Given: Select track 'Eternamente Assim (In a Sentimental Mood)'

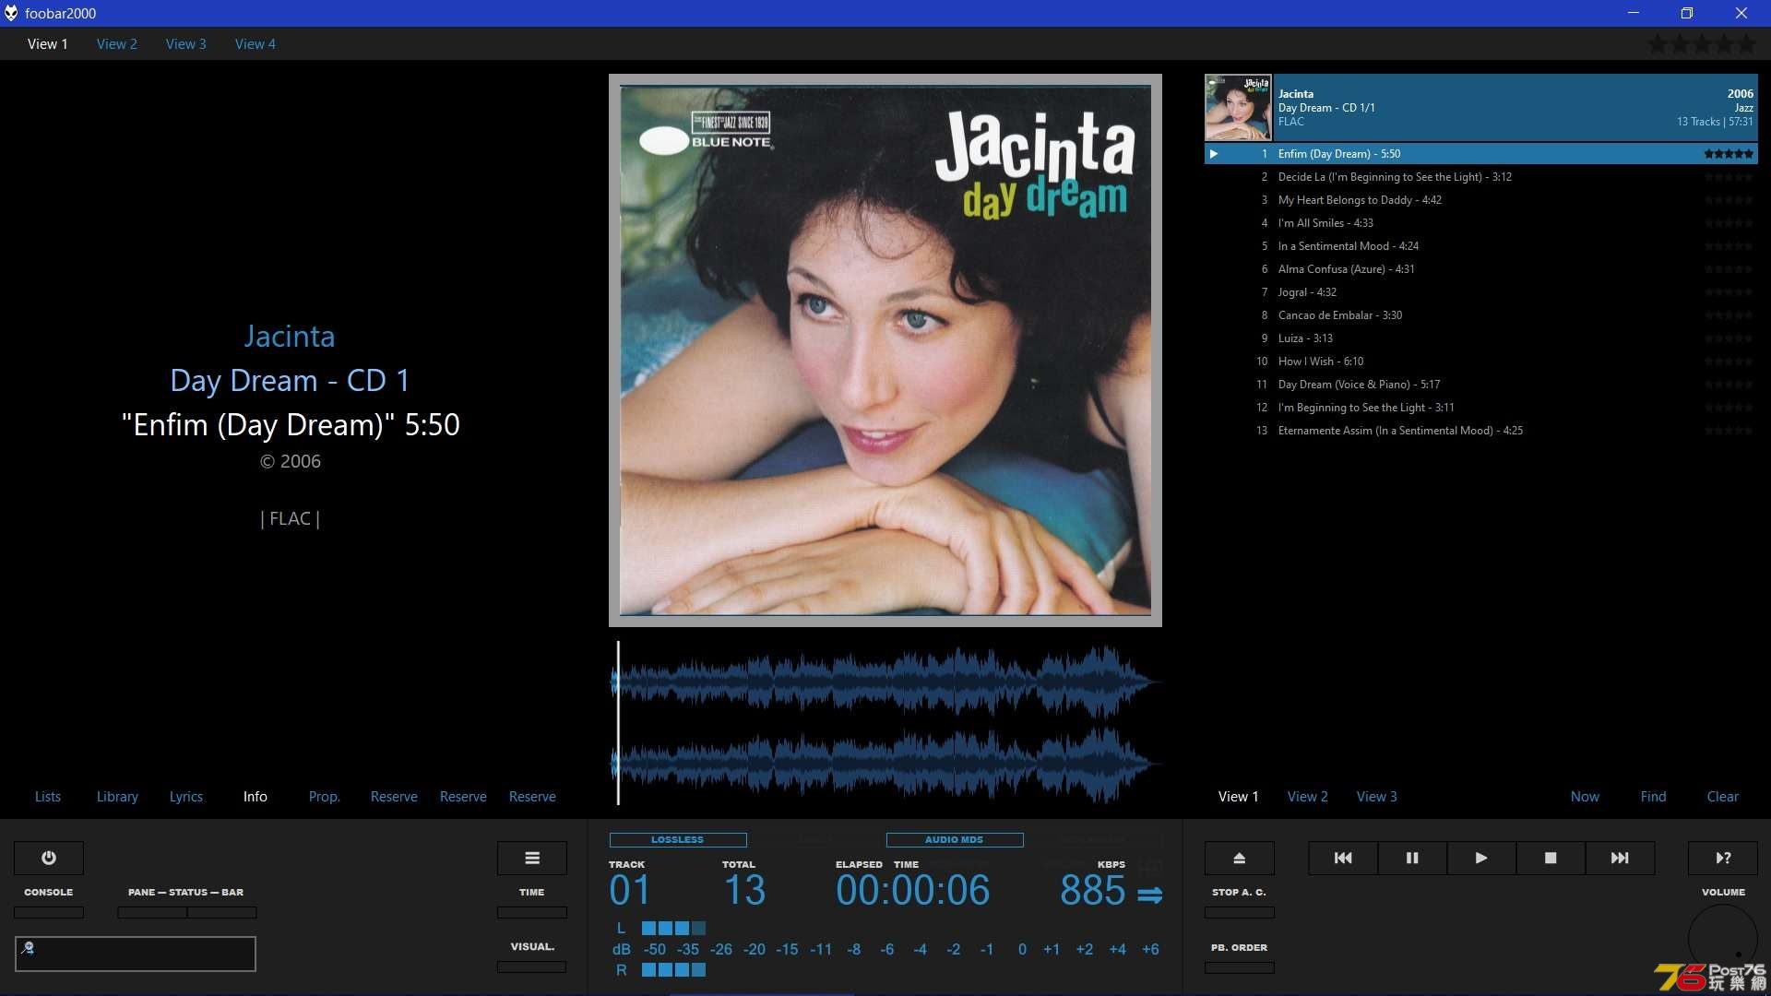Looking at the screenshot, I should click(1481, 431).
